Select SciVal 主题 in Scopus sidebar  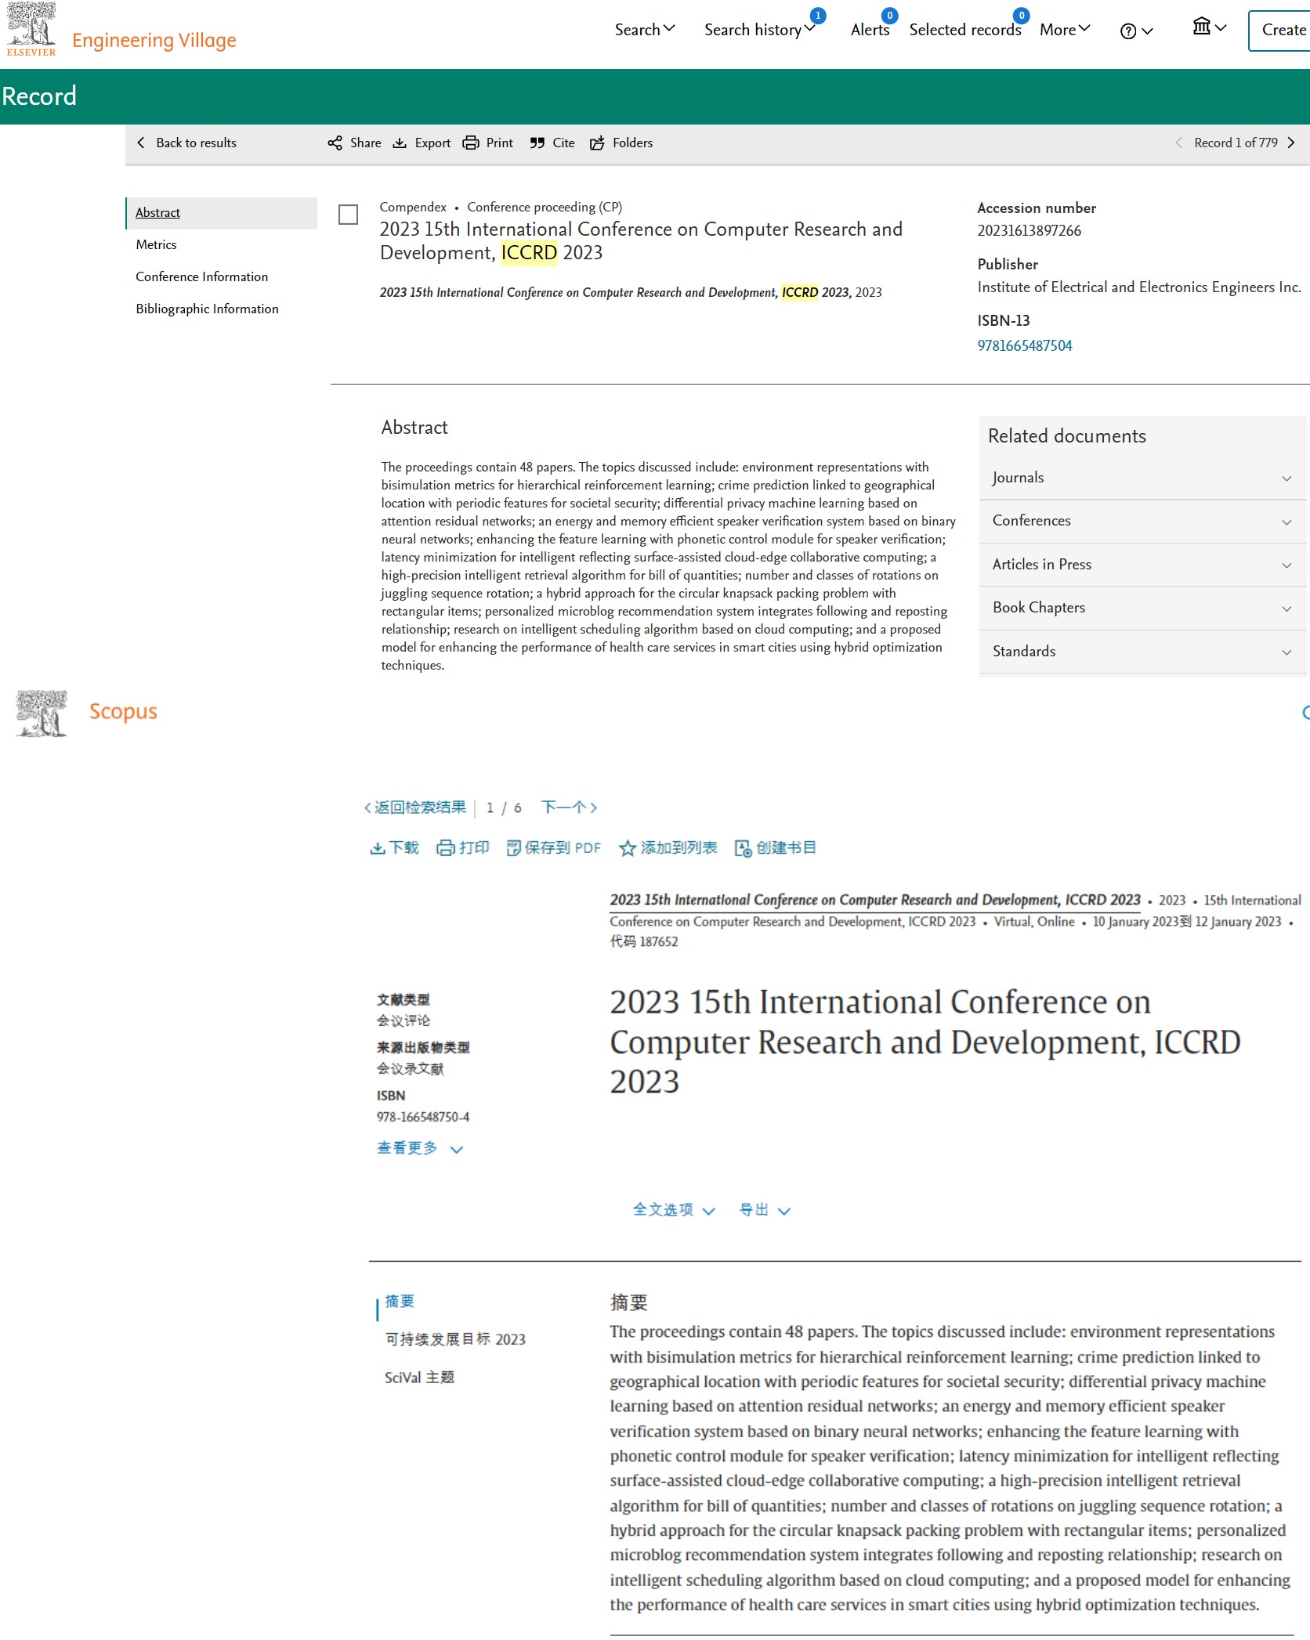pos(419,1378)
